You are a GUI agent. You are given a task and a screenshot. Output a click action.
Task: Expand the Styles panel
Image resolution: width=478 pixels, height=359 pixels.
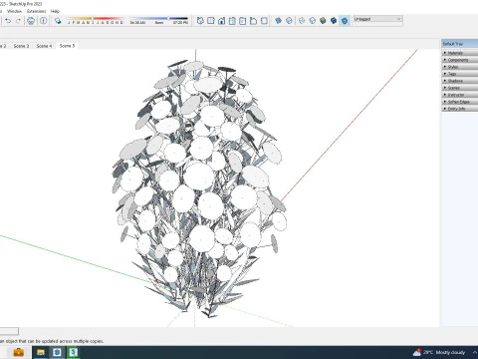point(460,67)
